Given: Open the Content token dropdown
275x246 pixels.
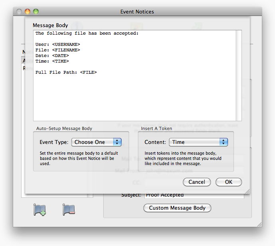Looking at the screenshot, I should (198, 142).
